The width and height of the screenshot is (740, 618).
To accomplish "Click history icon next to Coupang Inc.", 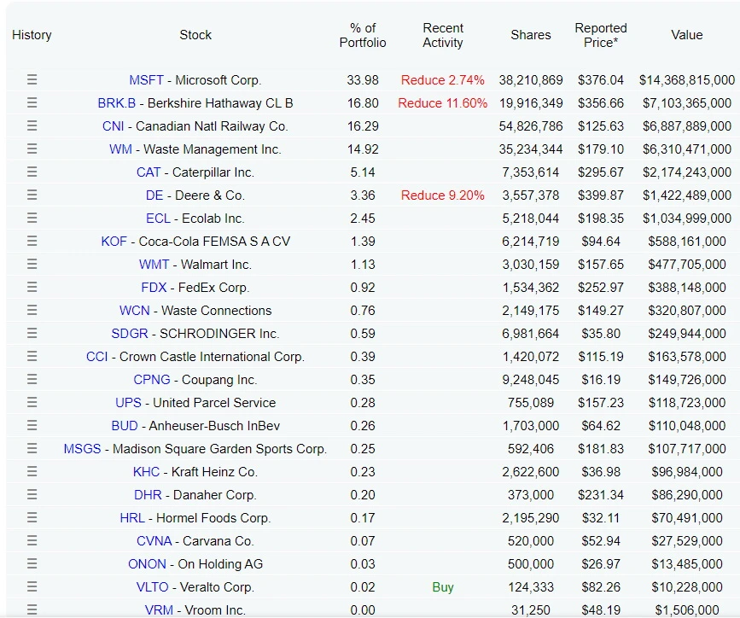I will [32, 380].
